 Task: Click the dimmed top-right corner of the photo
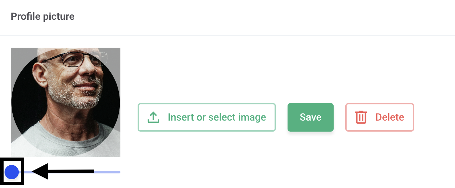pyautogui.click(x=115, y=53)
